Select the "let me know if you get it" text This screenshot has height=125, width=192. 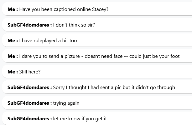coord(80,119)
